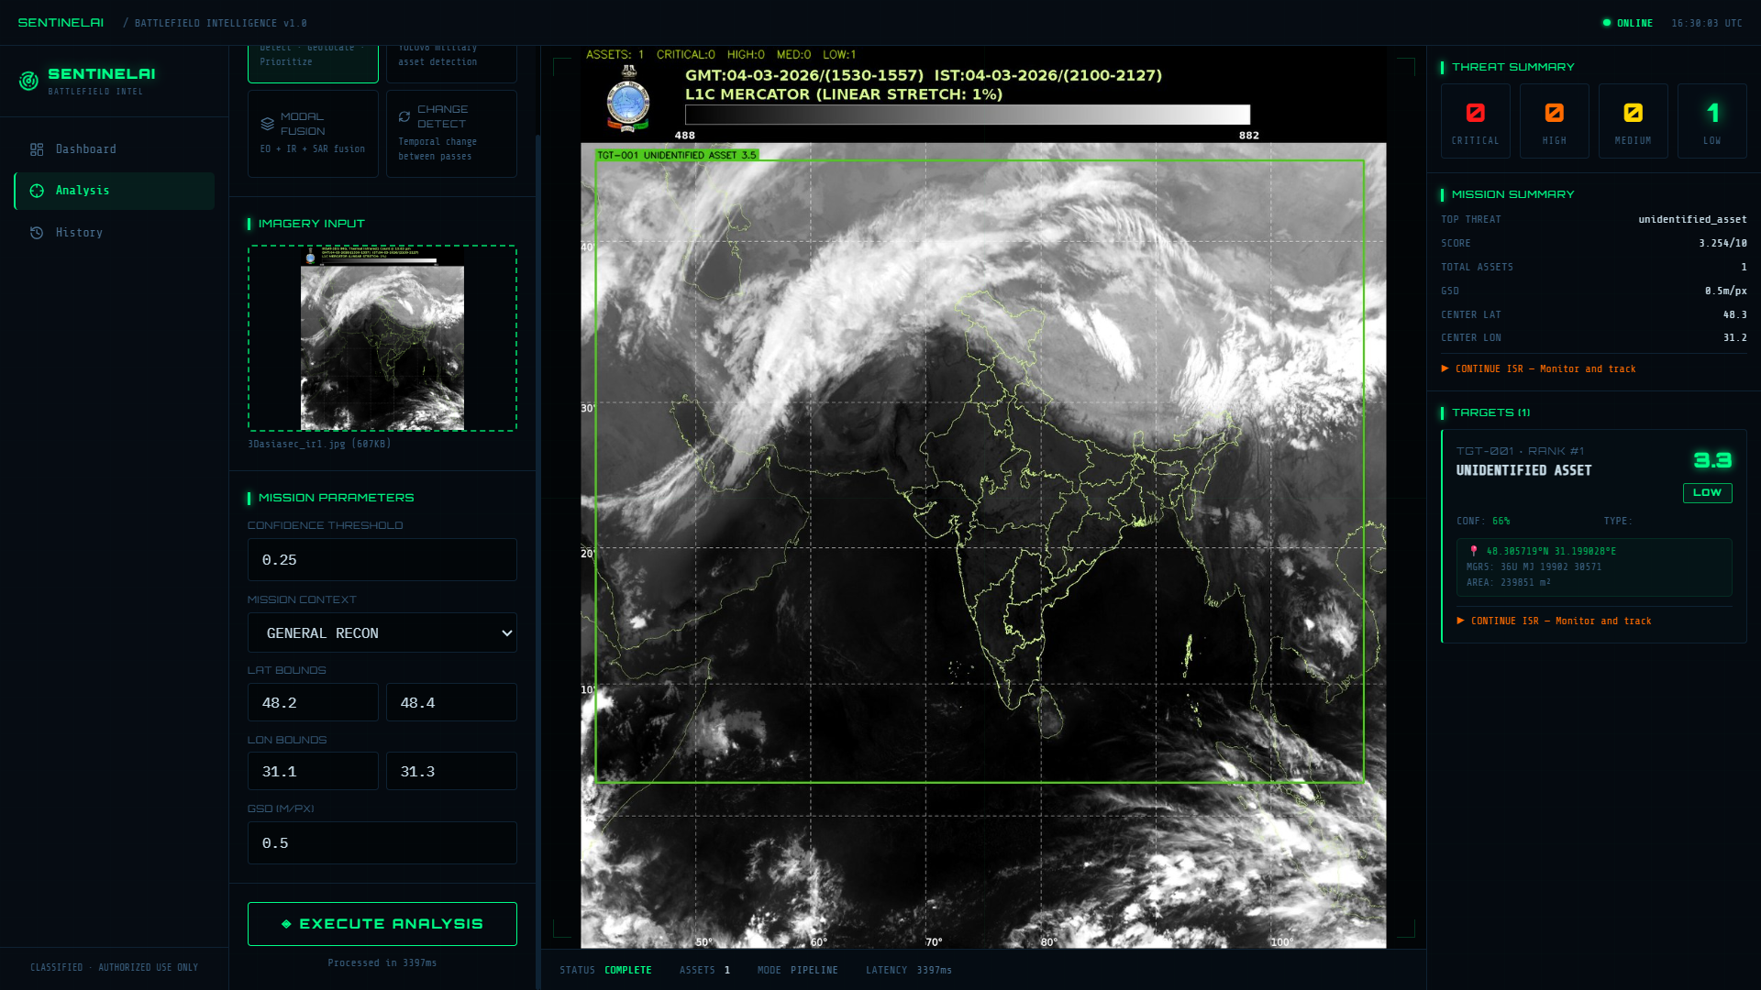Click the orange arrow in target card
The width and height of the screenshot is (1761, 990).
tap(1461, 621)
